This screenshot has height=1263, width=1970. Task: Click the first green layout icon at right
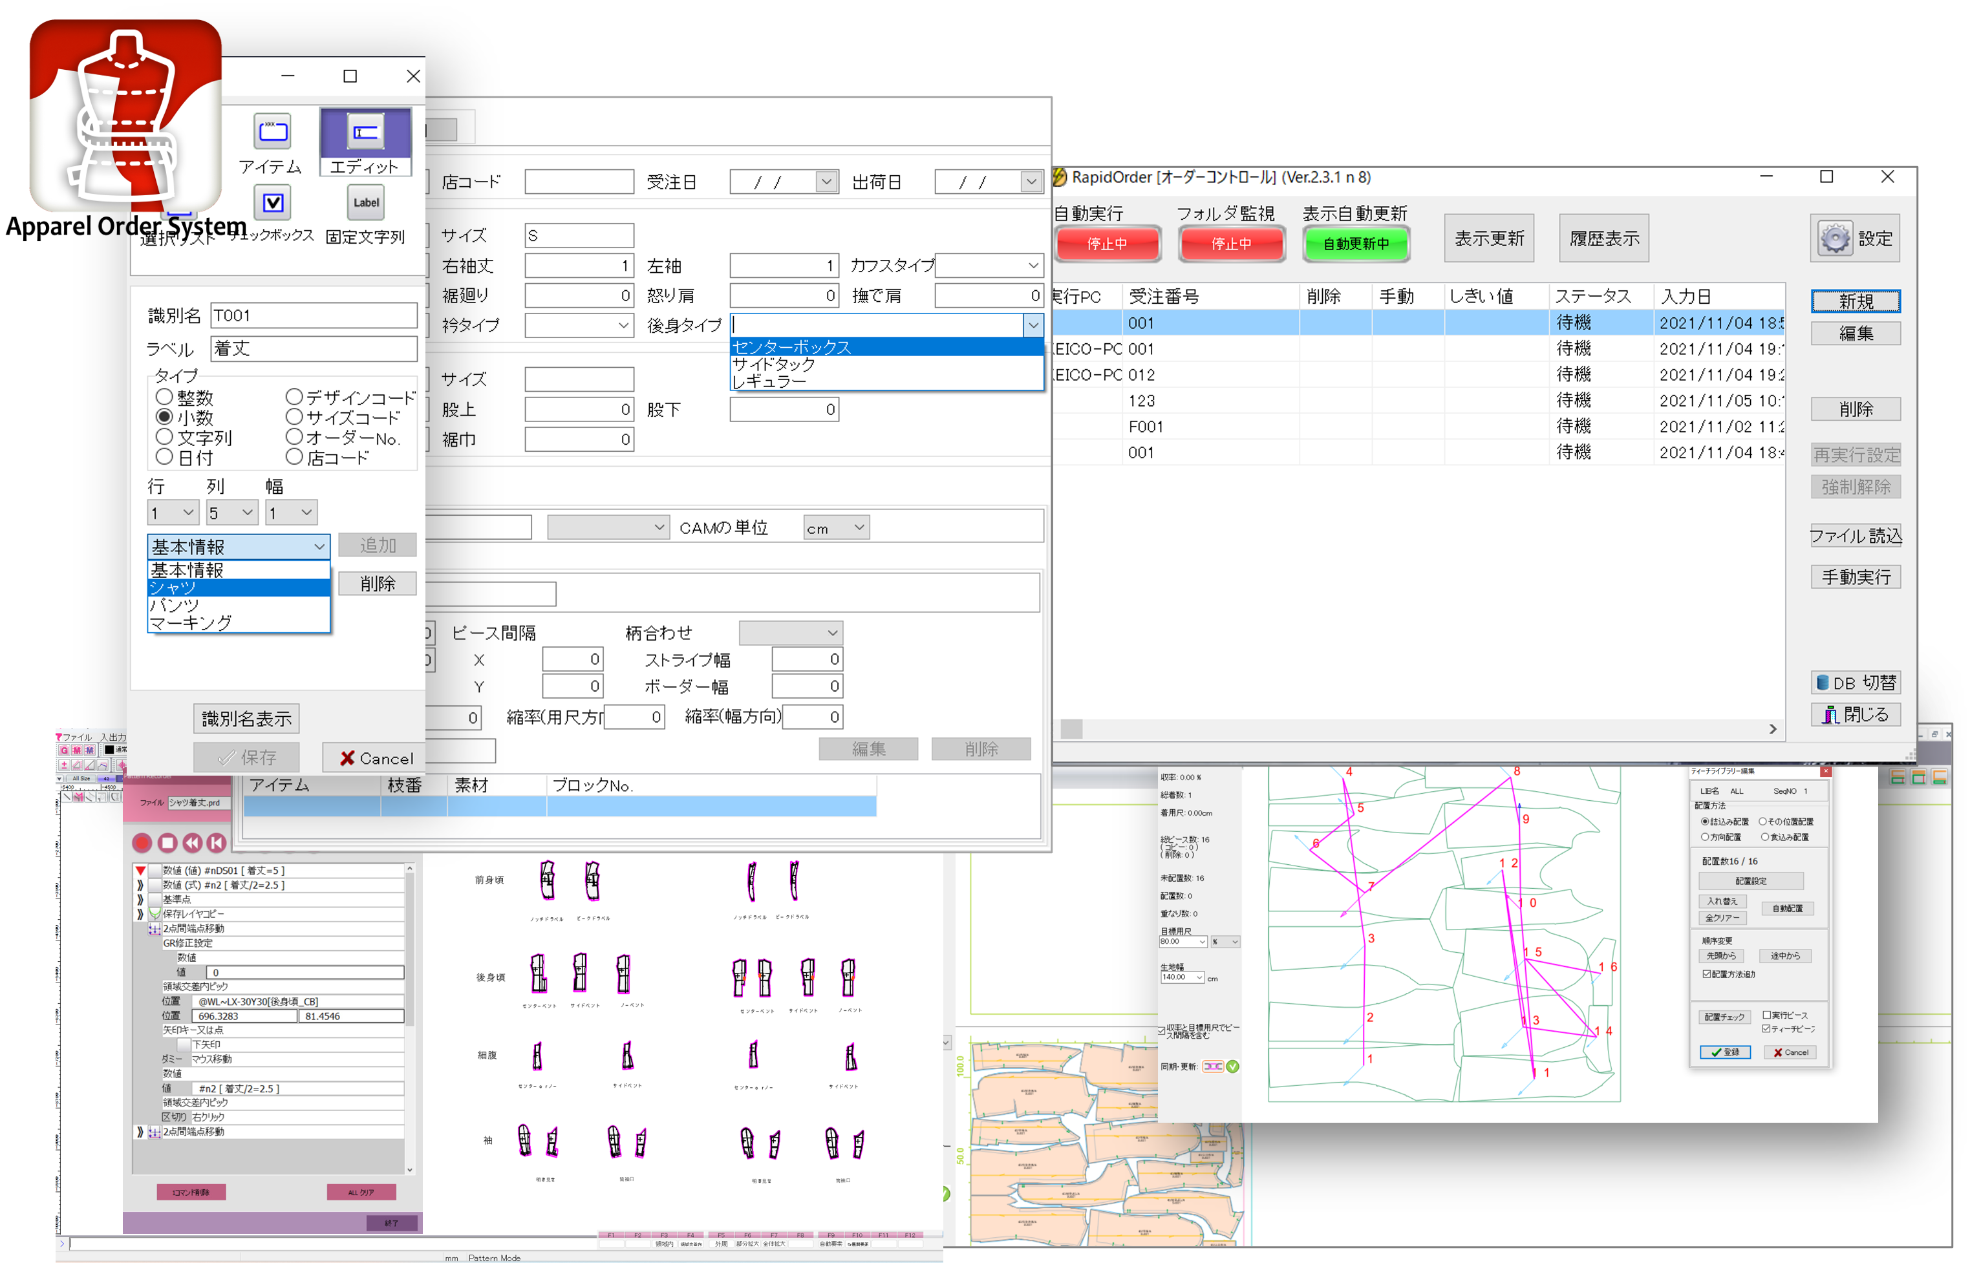pos(1897,777)
